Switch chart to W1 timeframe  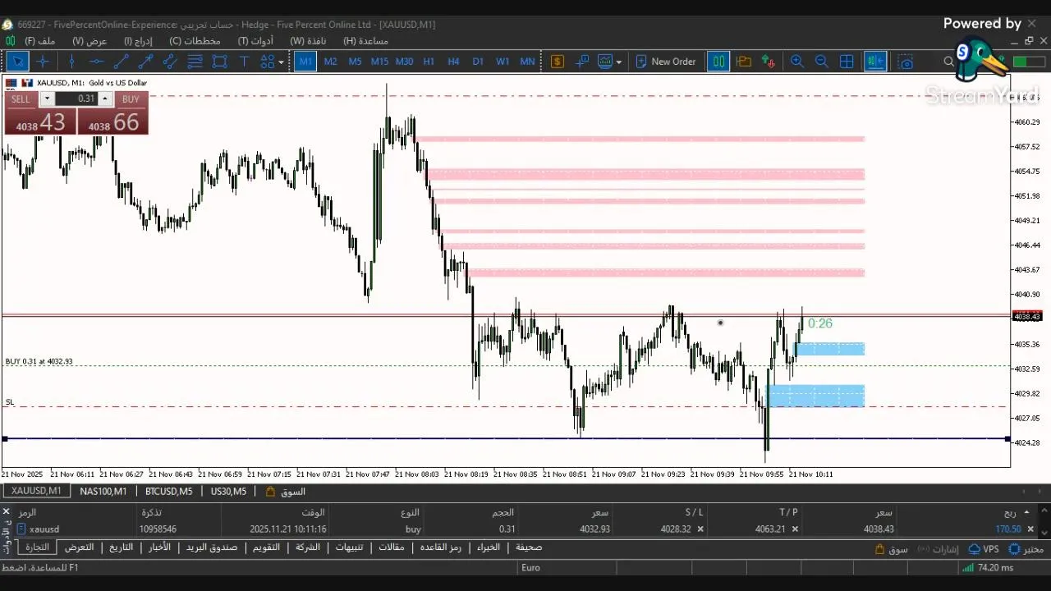click(503, 62)
